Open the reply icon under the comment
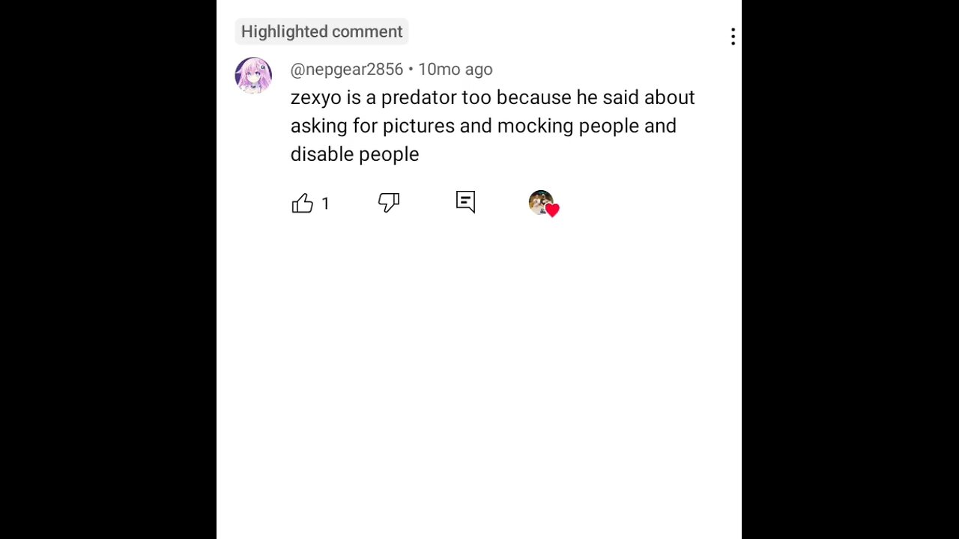Viewport: 959px width, 539px height. click(465, 202)
